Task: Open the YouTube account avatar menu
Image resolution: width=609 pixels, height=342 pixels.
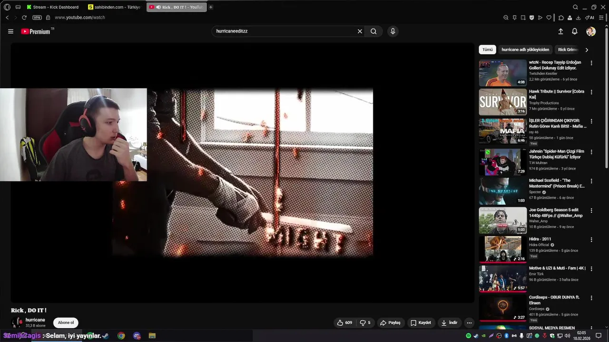Action: click(591, 31)
